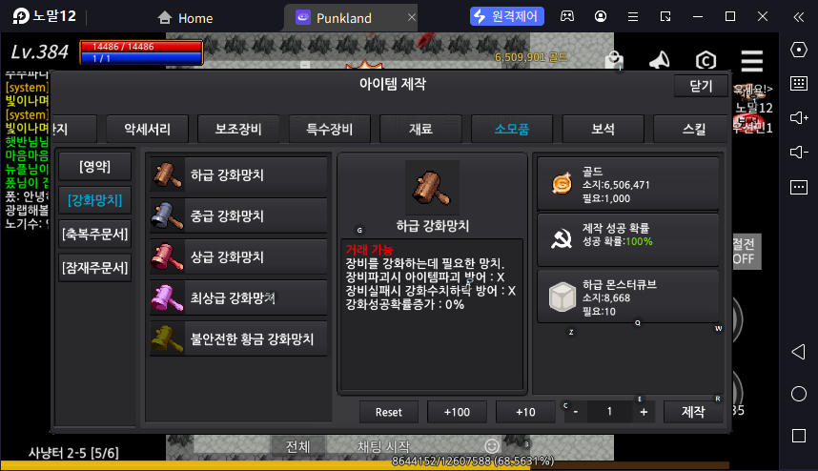818x471 pixels.
Task: Increase volume with sidebar speaker plus icon
Action: 799,118
